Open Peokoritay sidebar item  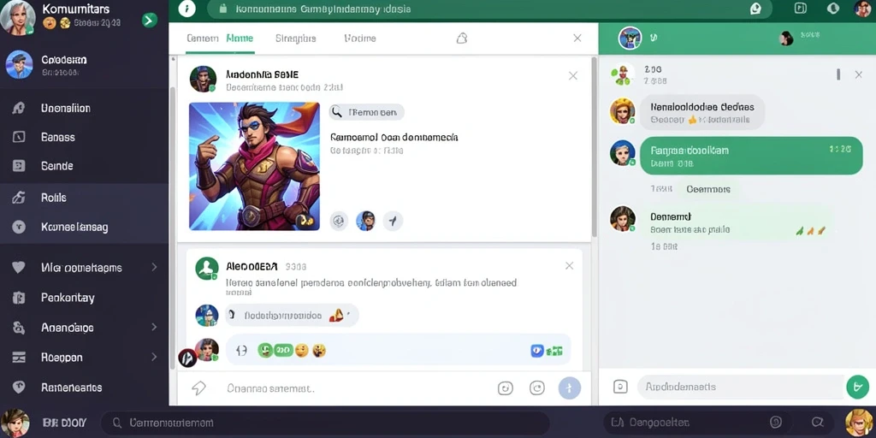click(x=84, y=298)
